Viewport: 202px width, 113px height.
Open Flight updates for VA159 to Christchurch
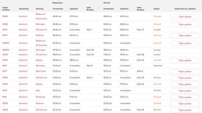click(185, 110)
